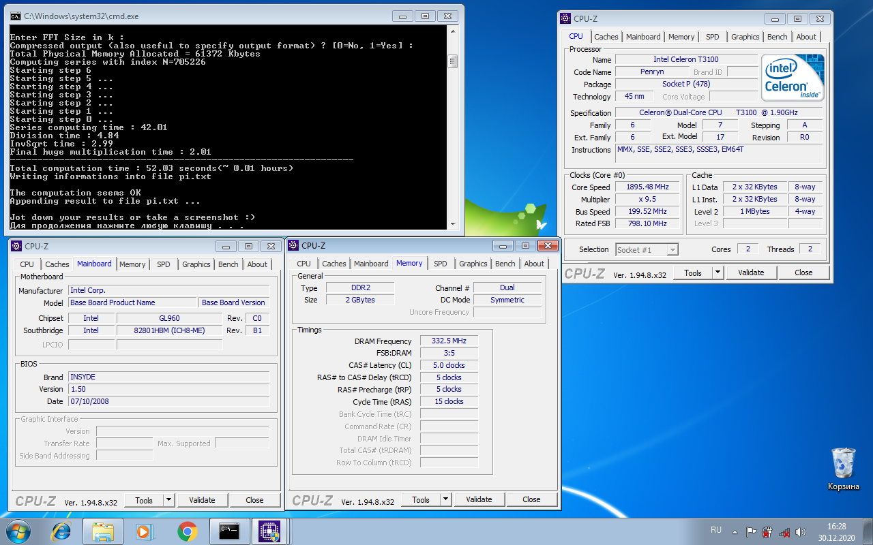Click CPU-Z Memory window title icon
The height and width of the screenshot is (545, 873).
[294, 245]
